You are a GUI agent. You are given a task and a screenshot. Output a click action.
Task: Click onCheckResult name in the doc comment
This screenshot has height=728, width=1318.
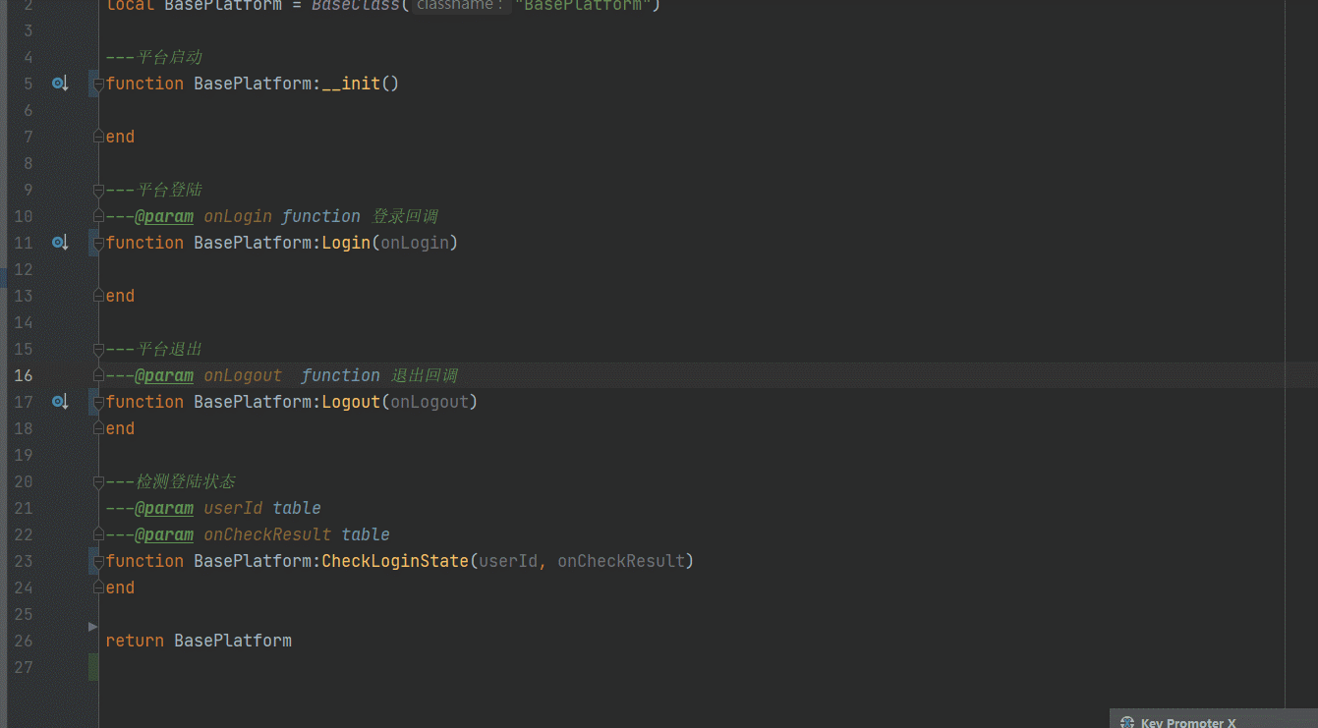pos(267,534)
